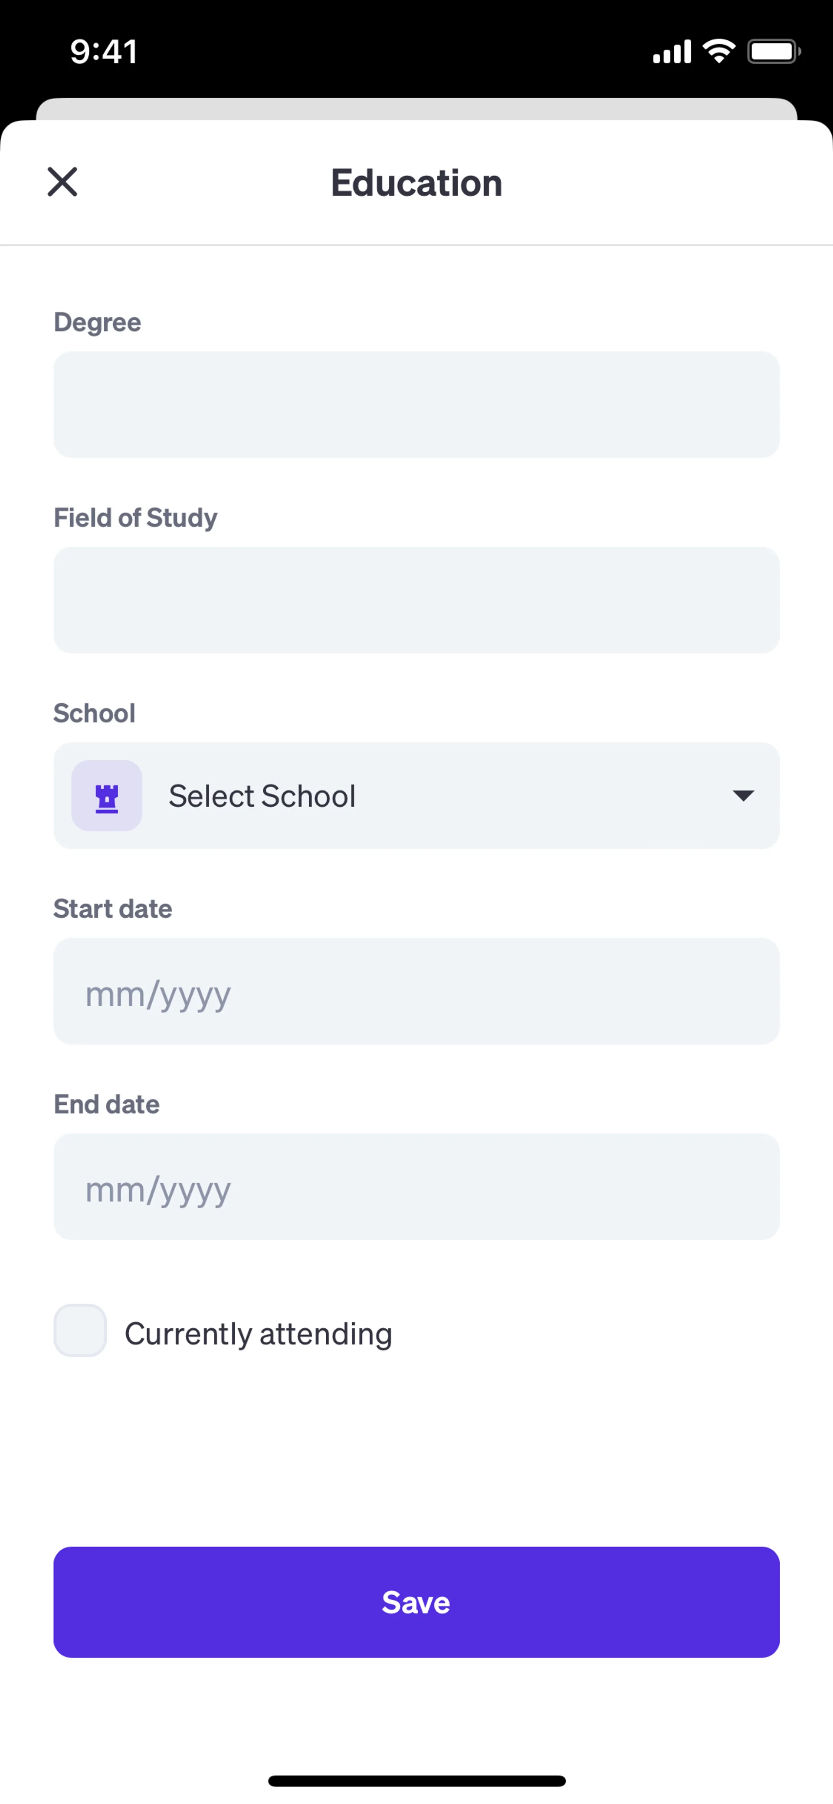The image size is (833, 1804).
Task: Tap the Wi-Fi icon in status bar
Action: (719, 51)
